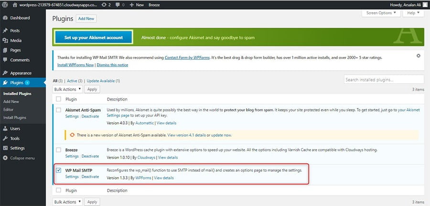This screenshot has height=206, width=430.
Task: Expand the Help panel
Action: pos(413,13)
